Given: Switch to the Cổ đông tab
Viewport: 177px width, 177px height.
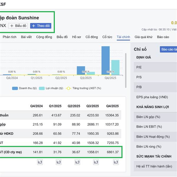Looking at the screenshot, I should (92, 37).
